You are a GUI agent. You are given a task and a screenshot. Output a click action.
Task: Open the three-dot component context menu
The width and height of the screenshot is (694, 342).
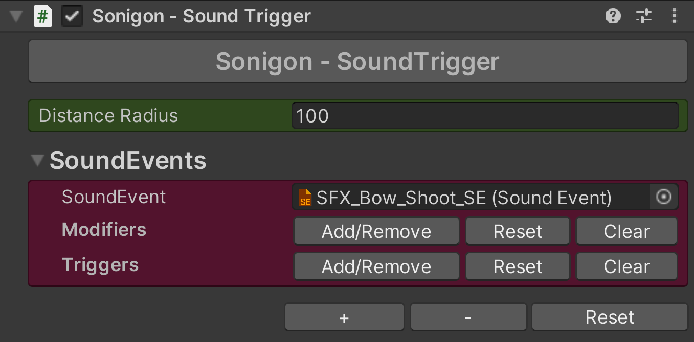point(675,16)
